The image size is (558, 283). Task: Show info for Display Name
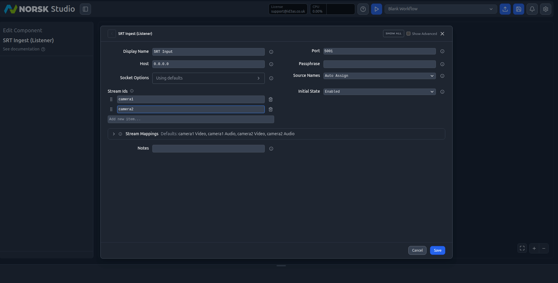(271, 52)
